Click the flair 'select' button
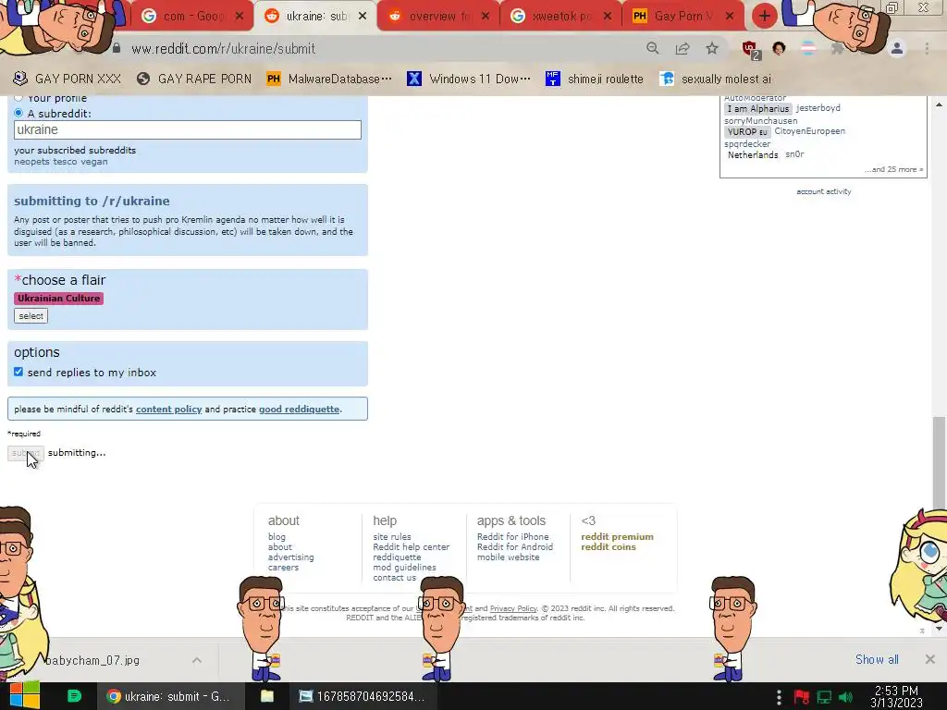The image size is (947, 710). (31, 316)
